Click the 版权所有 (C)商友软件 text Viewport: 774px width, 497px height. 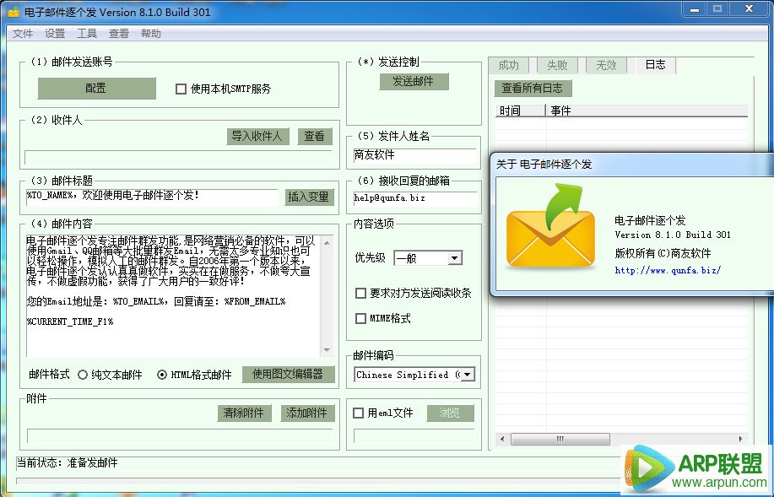point(663,254)
